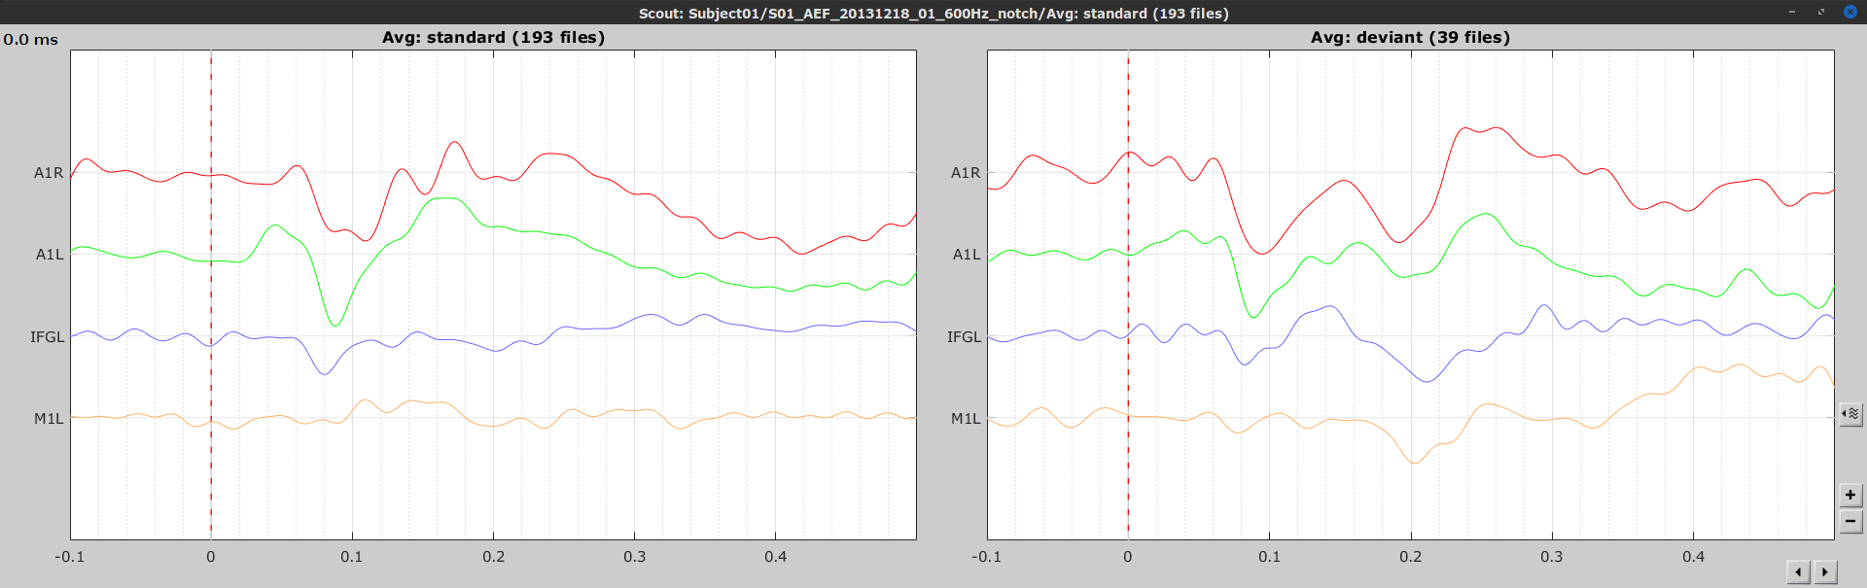
Task: Click the right arrow scroll button
Action: pos(1825,572)
